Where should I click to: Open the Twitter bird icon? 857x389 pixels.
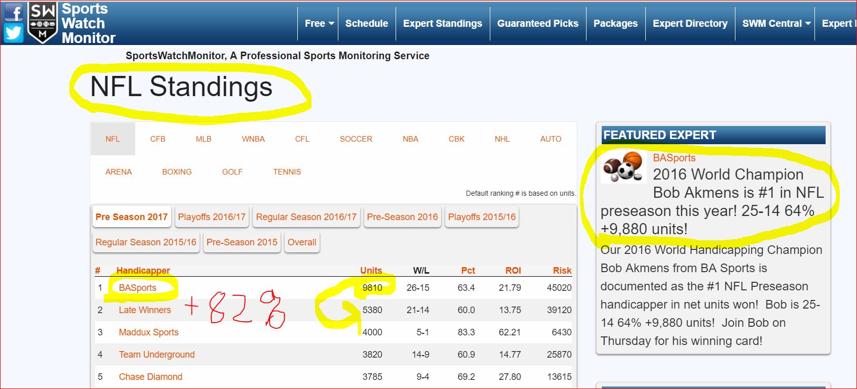click(14, 33)
